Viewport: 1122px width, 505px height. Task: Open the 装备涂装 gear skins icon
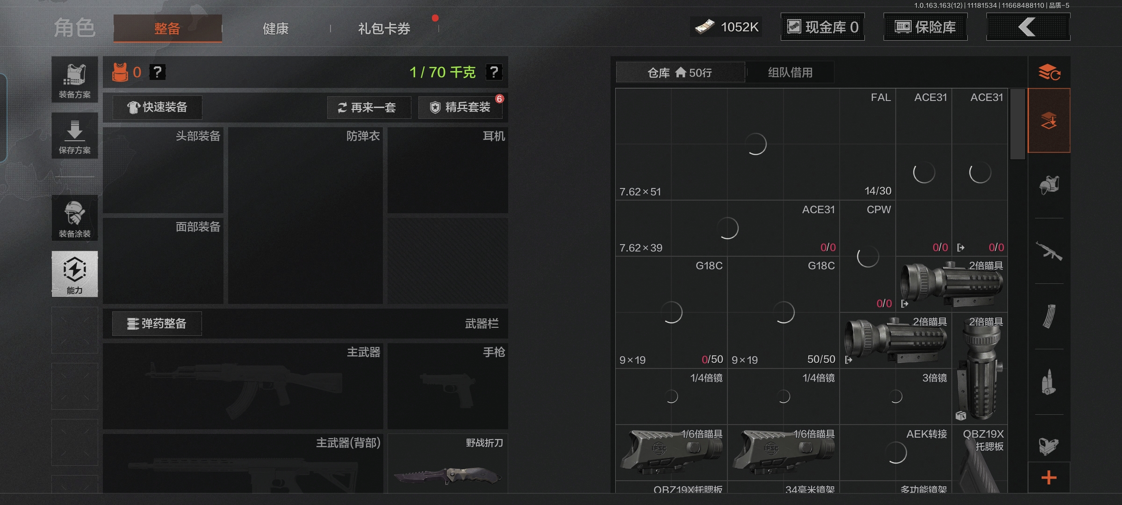coord(75,218)
